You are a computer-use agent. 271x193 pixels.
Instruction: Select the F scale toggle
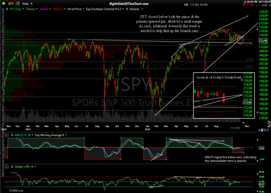[x=268, y=130]
